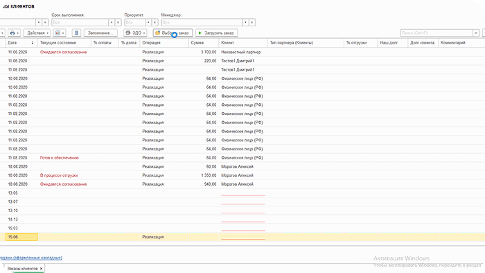485x273 pixels.
Task: Click Реализация in the 15:06 row
Action: click(153, 237)
